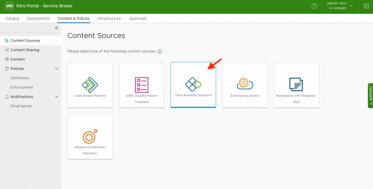This screenshot has width=373, height=189.
Task: Switch to the Deployments tab
Action: pyautogui.click(x=38, y=19)
